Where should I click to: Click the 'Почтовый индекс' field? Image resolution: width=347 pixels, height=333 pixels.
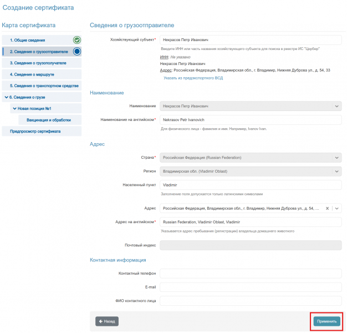[251, 245]
